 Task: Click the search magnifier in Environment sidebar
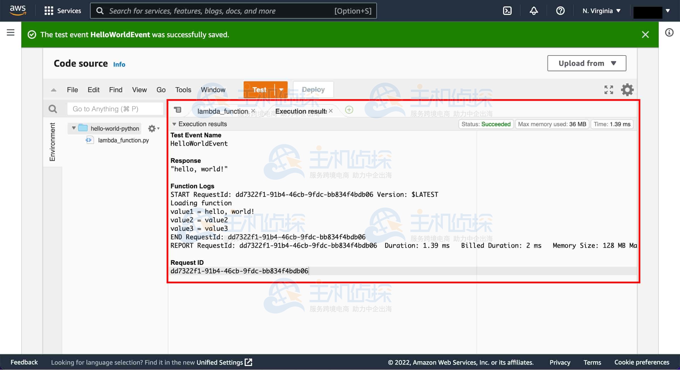tap(53, 109)
